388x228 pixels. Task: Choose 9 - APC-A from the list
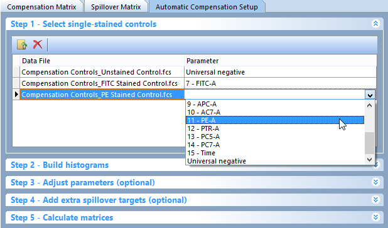pyautogui.click(x=275, y=104)
